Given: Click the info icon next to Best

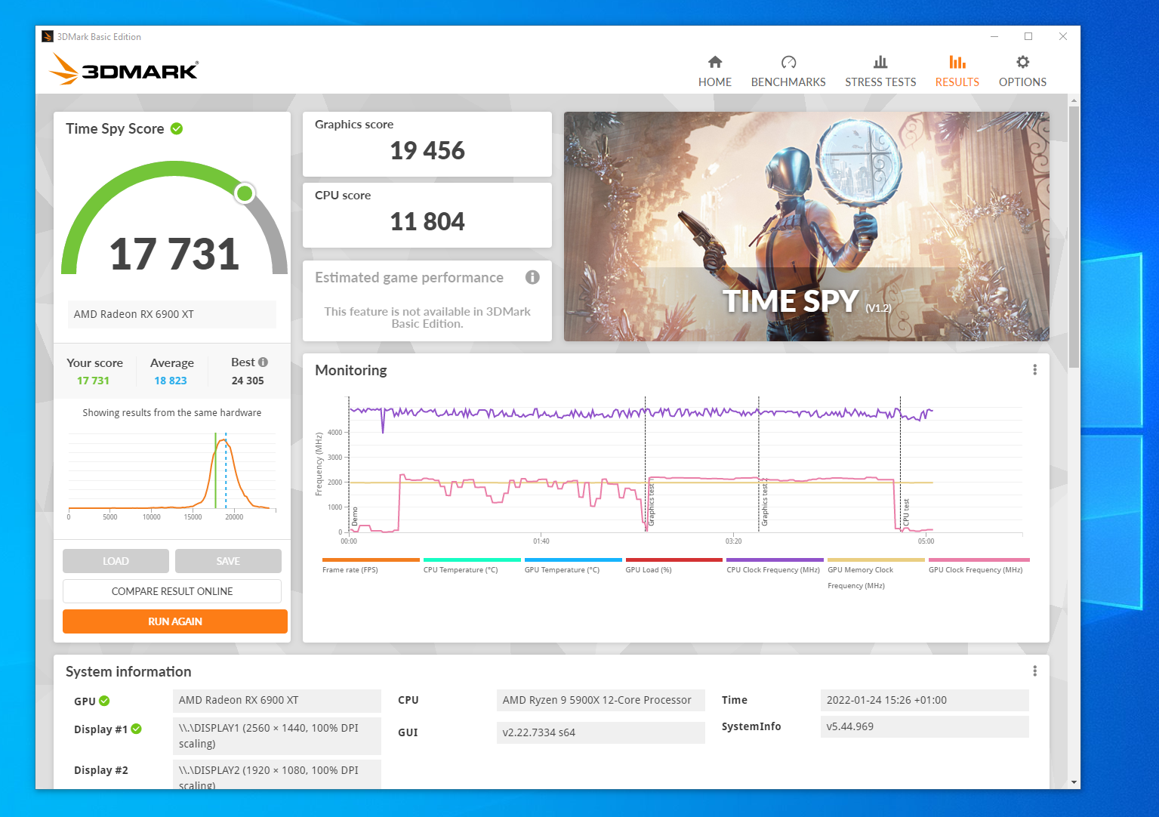Looking at the screenshot, I should point(263,362).
